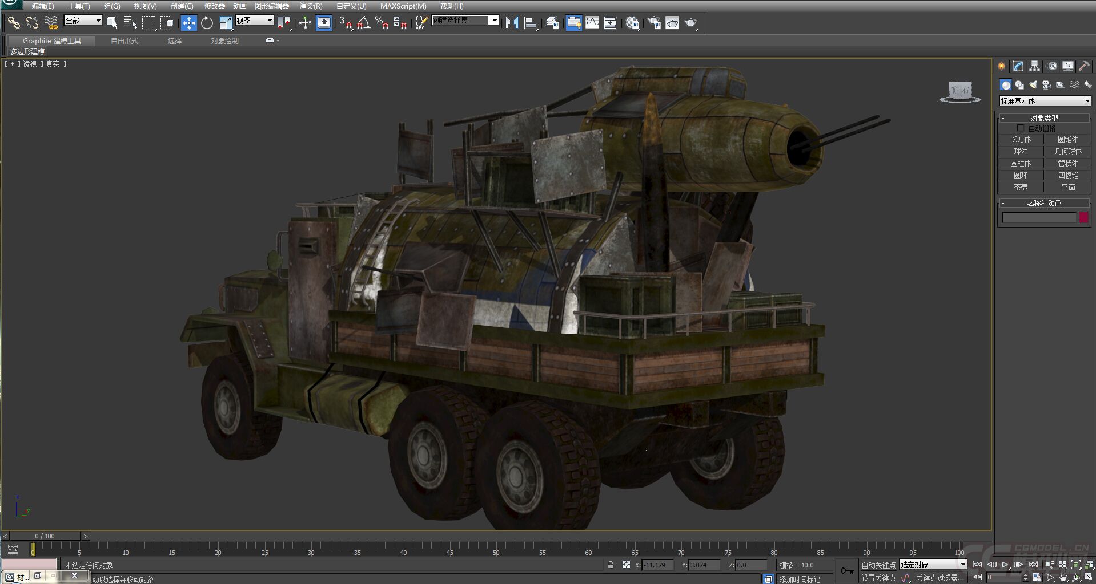Click the Select and Manipulate crosshair icon
Viewport: 1096px width, 584px height.
tap(305, 22)
